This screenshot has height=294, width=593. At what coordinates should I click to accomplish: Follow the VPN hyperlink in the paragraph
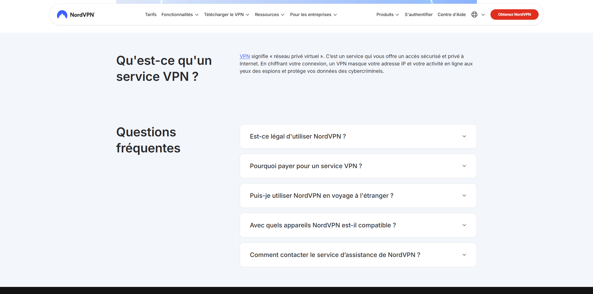pos(245,56)
